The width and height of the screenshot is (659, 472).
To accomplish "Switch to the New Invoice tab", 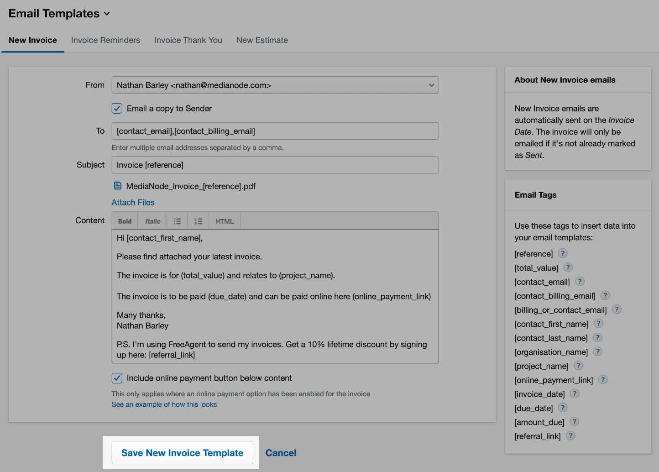I will click(x=33, y=40).
